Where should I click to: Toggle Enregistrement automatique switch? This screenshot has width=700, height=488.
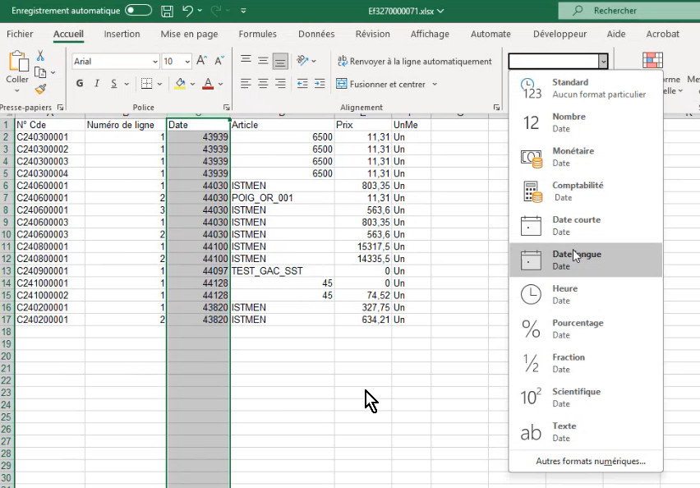[138, 11]
